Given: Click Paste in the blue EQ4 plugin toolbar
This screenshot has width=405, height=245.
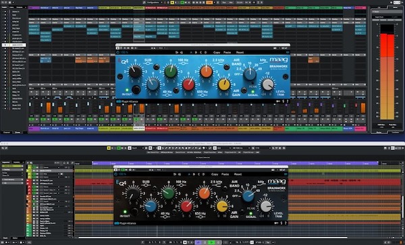Looking at the screenshot, I should tap(227, 53).
